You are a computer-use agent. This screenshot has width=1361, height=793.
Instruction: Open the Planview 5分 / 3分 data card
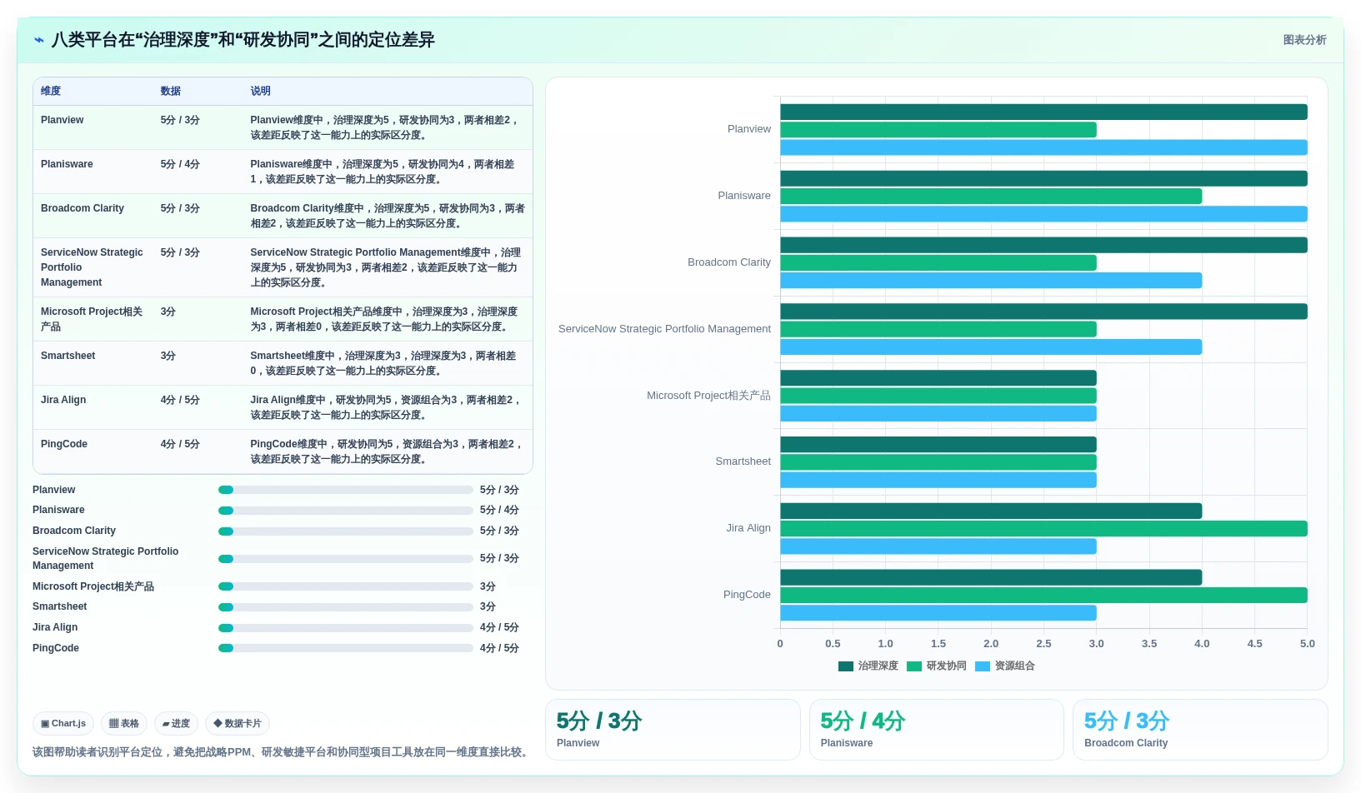pos(673,730)
